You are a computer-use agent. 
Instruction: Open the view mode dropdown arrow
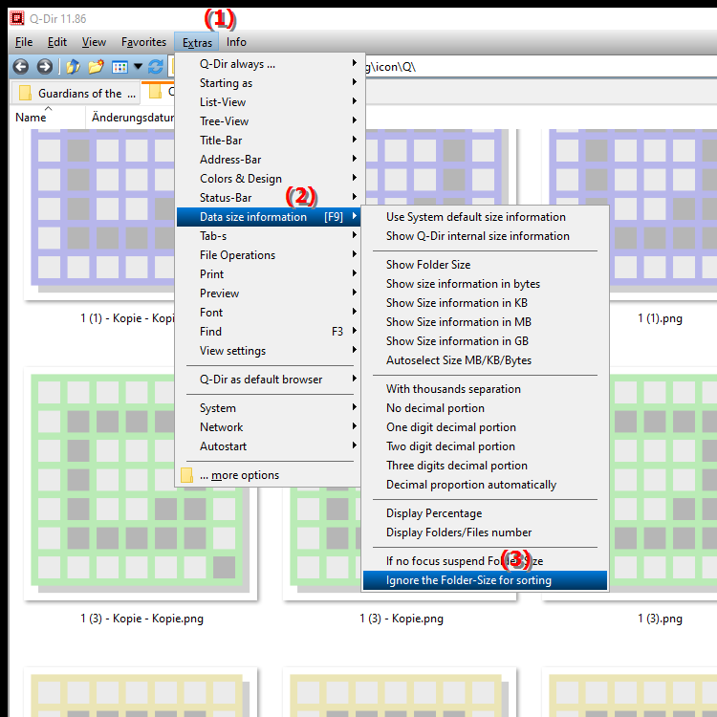pos(138,67)
